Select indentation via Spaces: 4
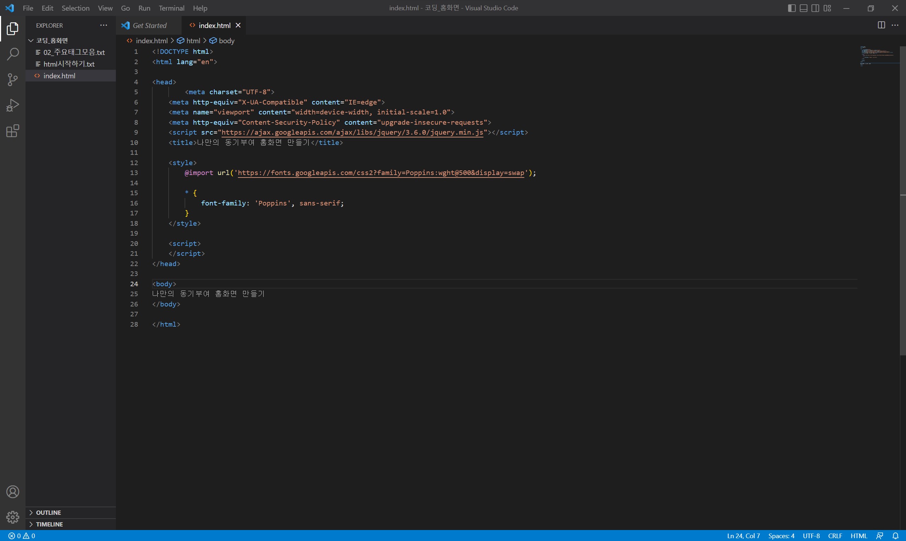Viewport: 906px width, 541px height. pyautogui.click(x=781, y=536)
